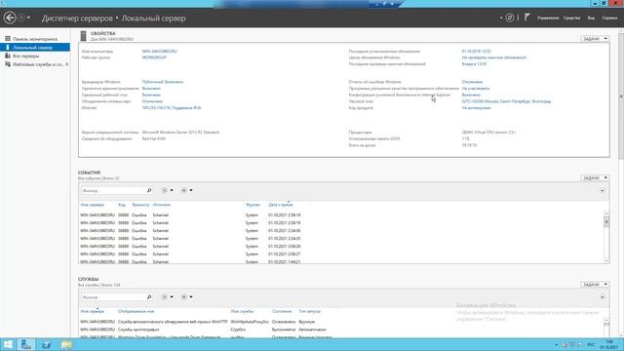Image resolution: width=624 pixels, height=351 pixels.
Task: Select the event dated 01.10.2021 2:08:28
Action: point(342,247)
